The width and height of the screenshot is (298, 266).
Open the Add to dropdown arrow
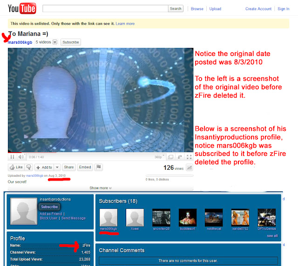(x=57, y=167)
